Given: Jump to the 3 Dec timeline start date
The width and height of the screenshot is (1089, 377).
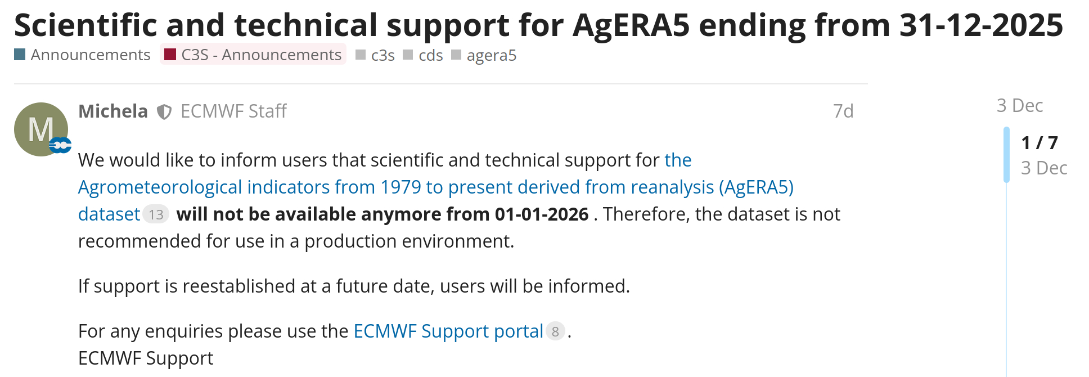Looking at the screenshot, I should [1019, 105].
